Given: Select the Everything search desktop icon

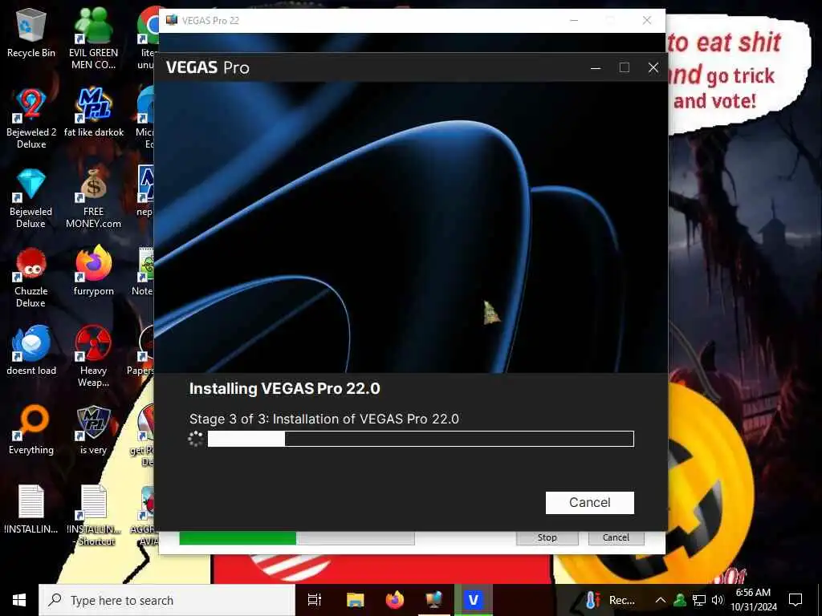Looking at the screenshot, I should [31, 430].
